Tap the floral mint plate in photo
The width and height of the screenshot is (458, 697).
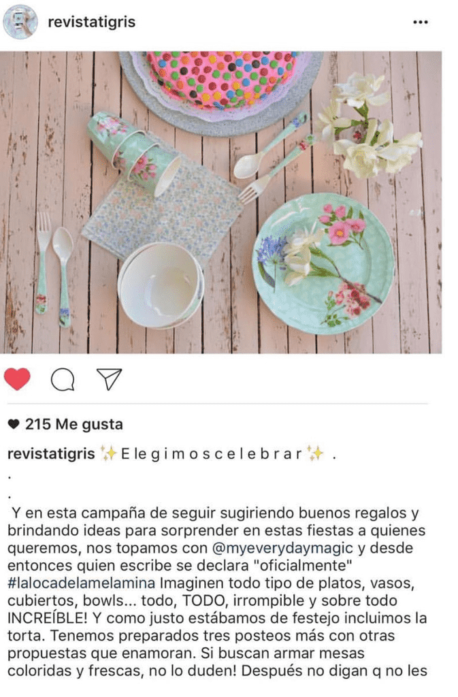[x=323, y=264]
